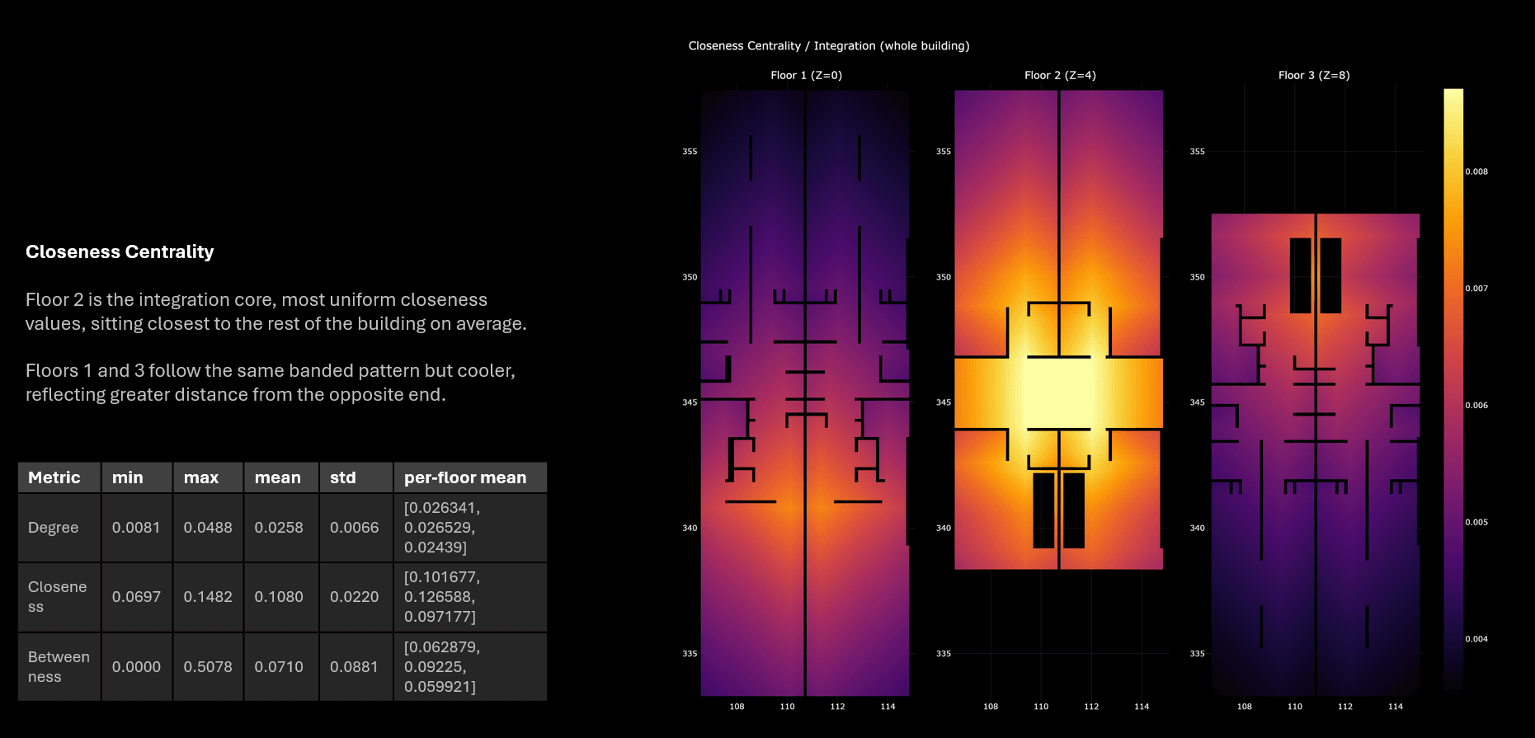The height and width of the screenshot is (738, 1535).
Task: Click the Closeness max value 0.1482
Action: [x=208, y=597]
